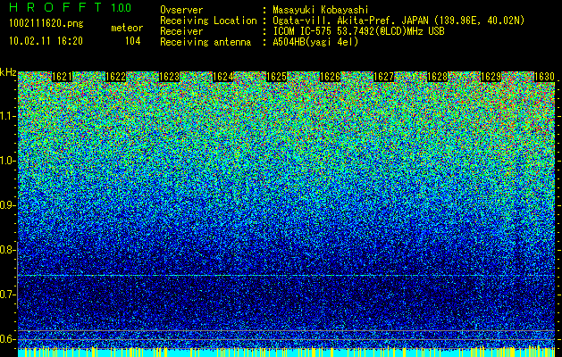This screenshot has width=562, height=357.
Task: Click the A504HB(yagi 4el) antenna text
Action: pyautogui.click(x=315, y=42)
